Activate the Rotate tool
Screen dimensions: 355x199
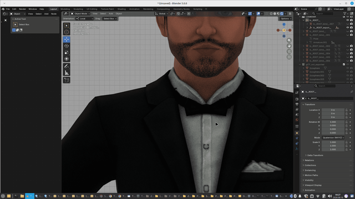click(67, 46)
